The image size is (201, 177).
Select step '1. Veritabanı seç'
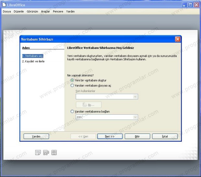(x=32, y=56)
